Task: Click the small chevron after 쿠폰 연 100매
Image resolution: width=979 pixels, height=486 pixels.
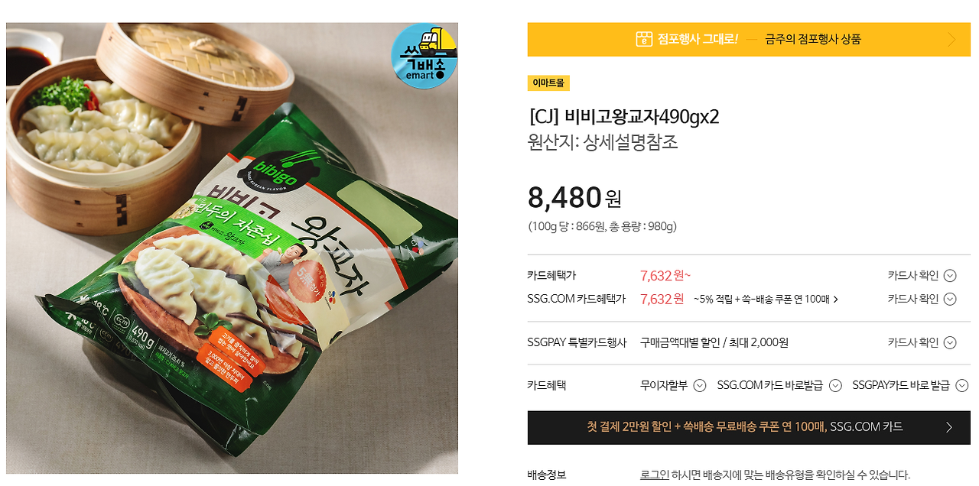Action: 836,300
